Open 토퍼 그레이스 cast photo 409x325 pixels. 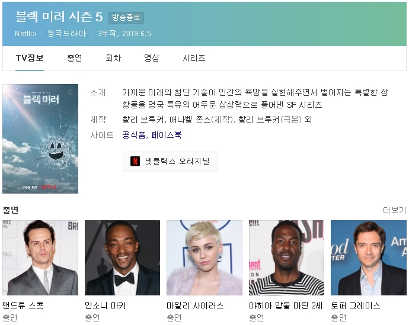(369, 258)
